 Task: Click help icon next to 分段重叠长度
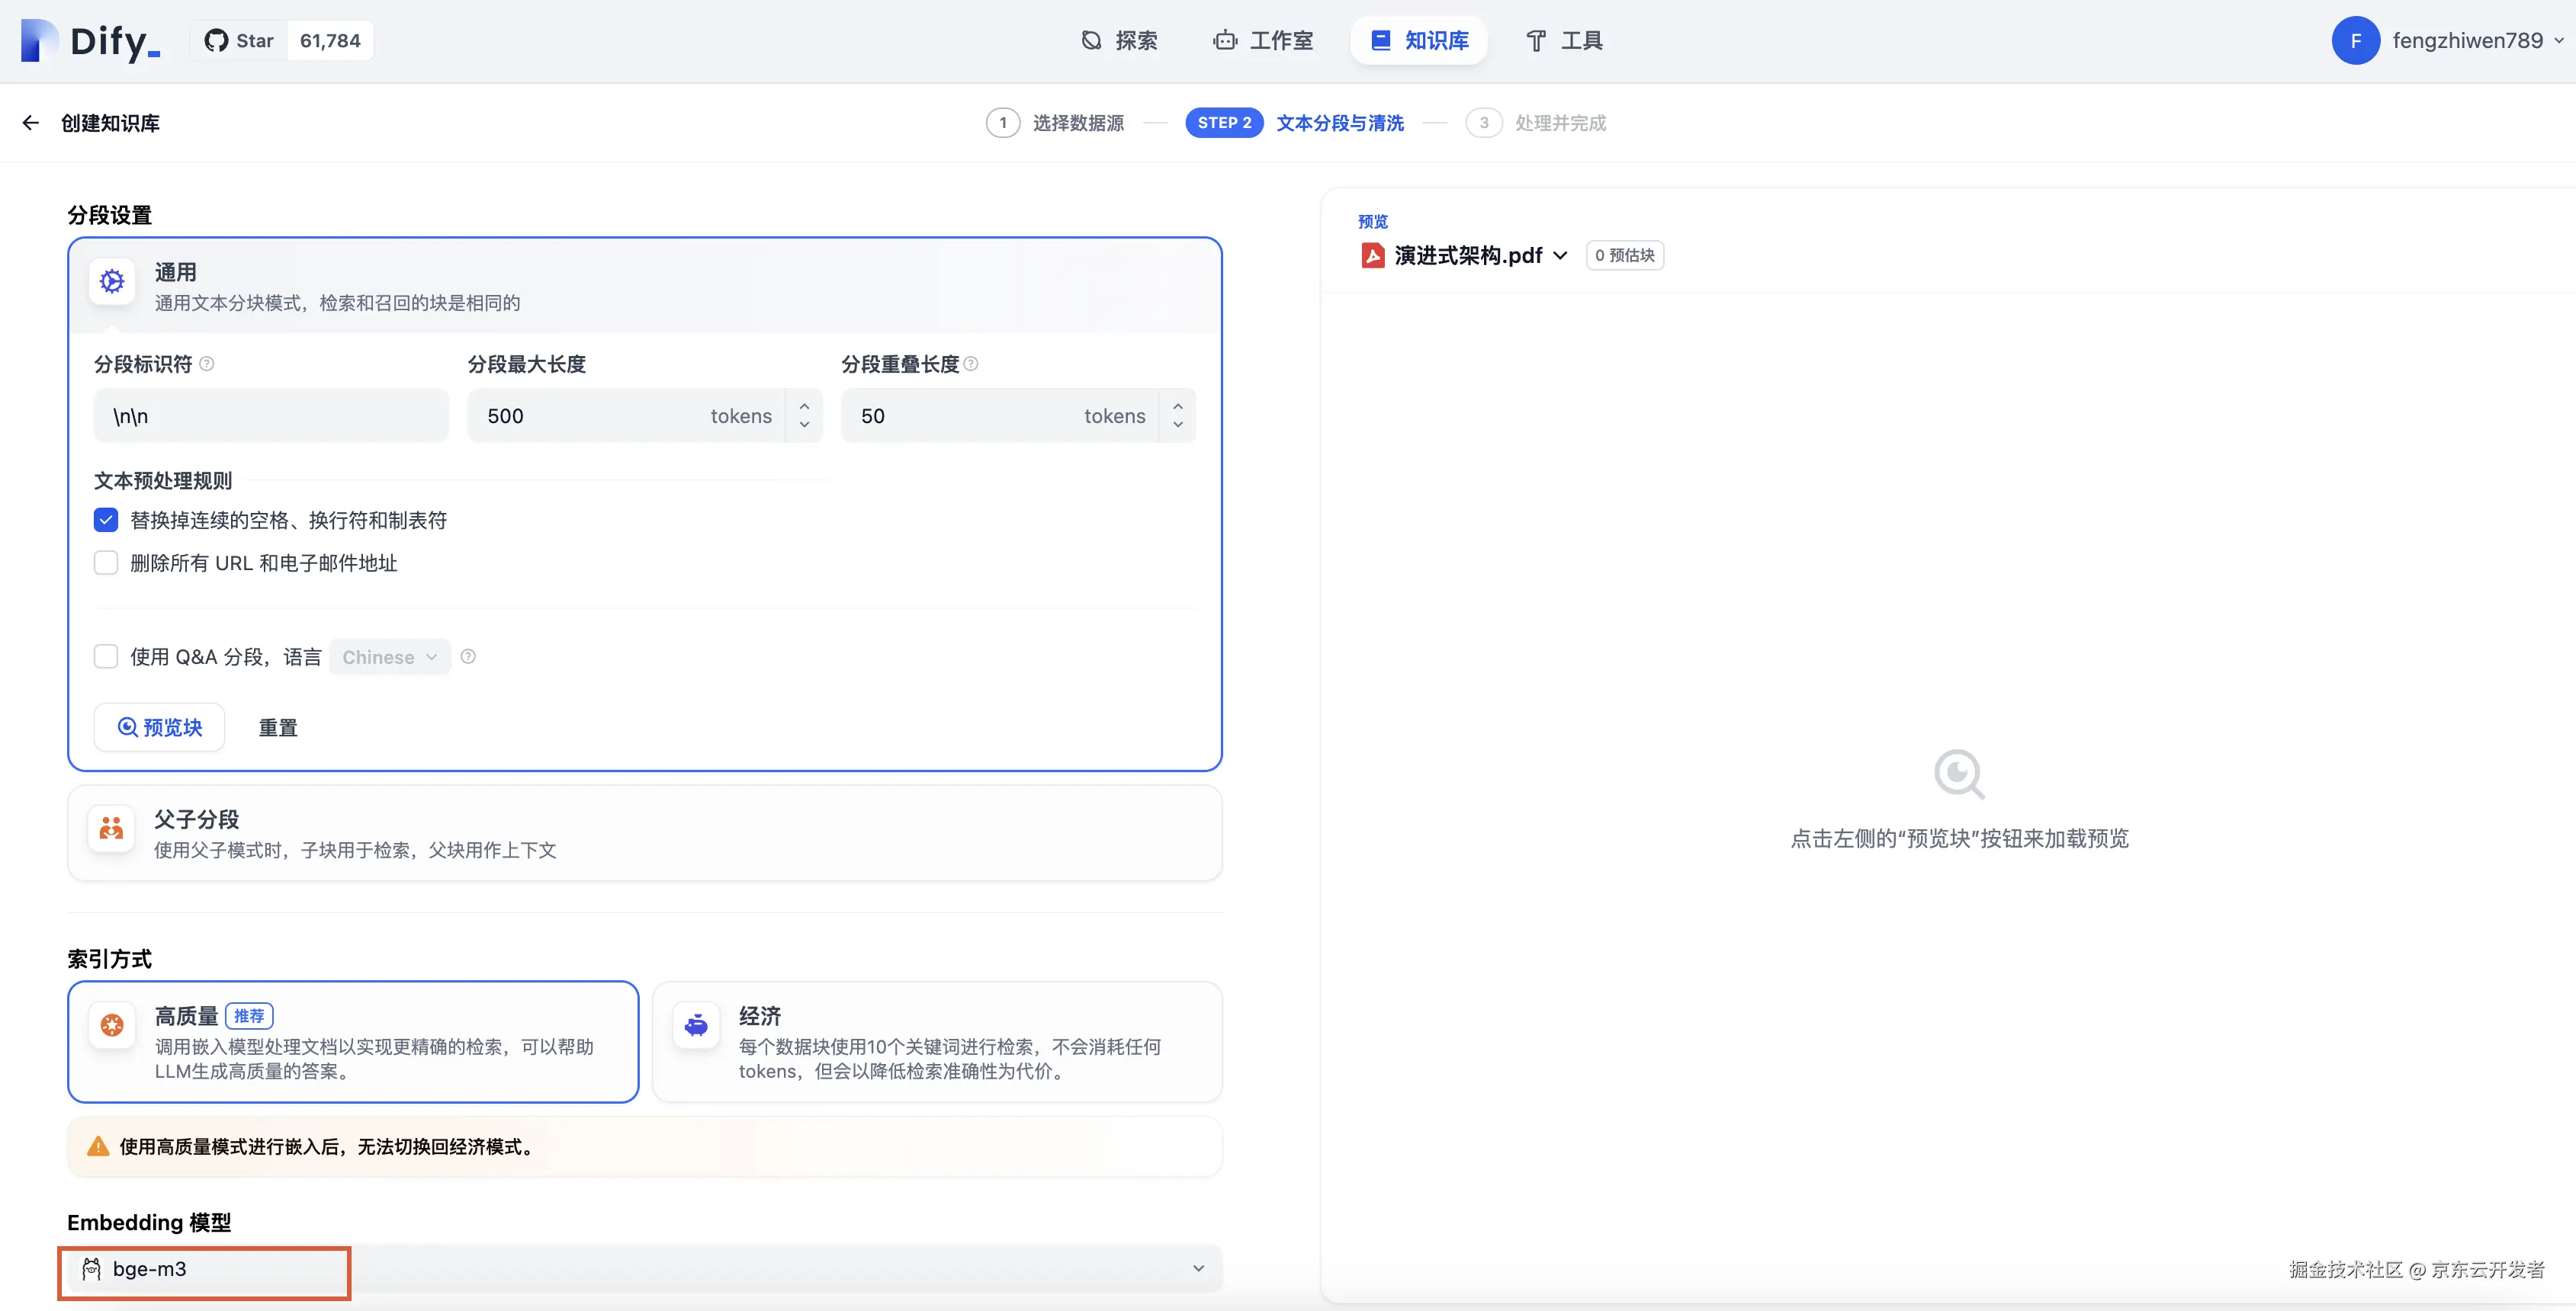click(971, 364)
